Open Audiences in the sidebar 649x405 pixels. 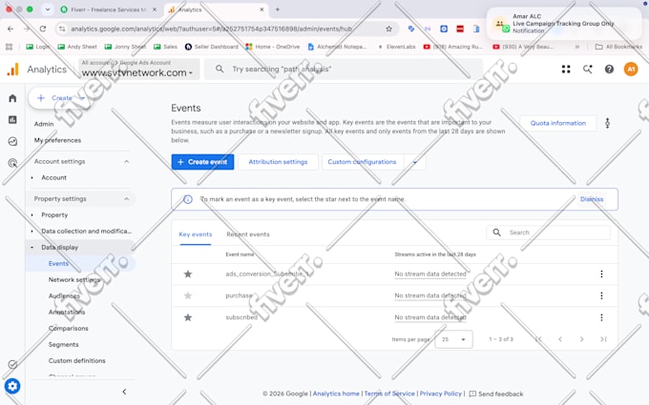64,296
